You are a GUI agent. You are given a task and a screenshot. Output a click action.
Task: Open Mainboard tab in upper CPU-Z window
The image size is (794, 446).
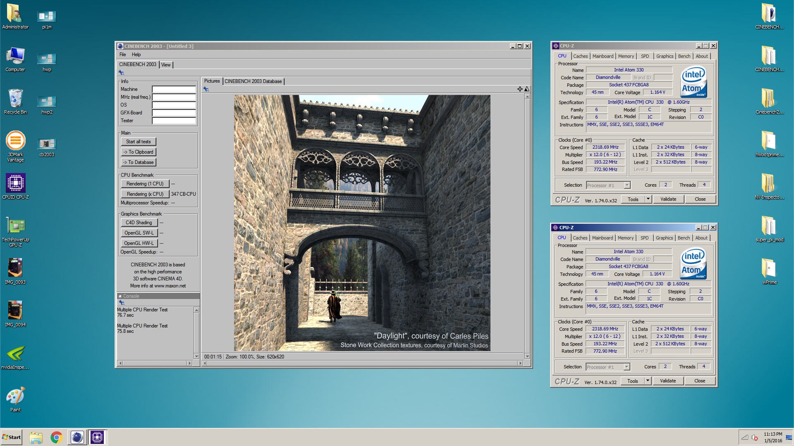tap(603, 56)
